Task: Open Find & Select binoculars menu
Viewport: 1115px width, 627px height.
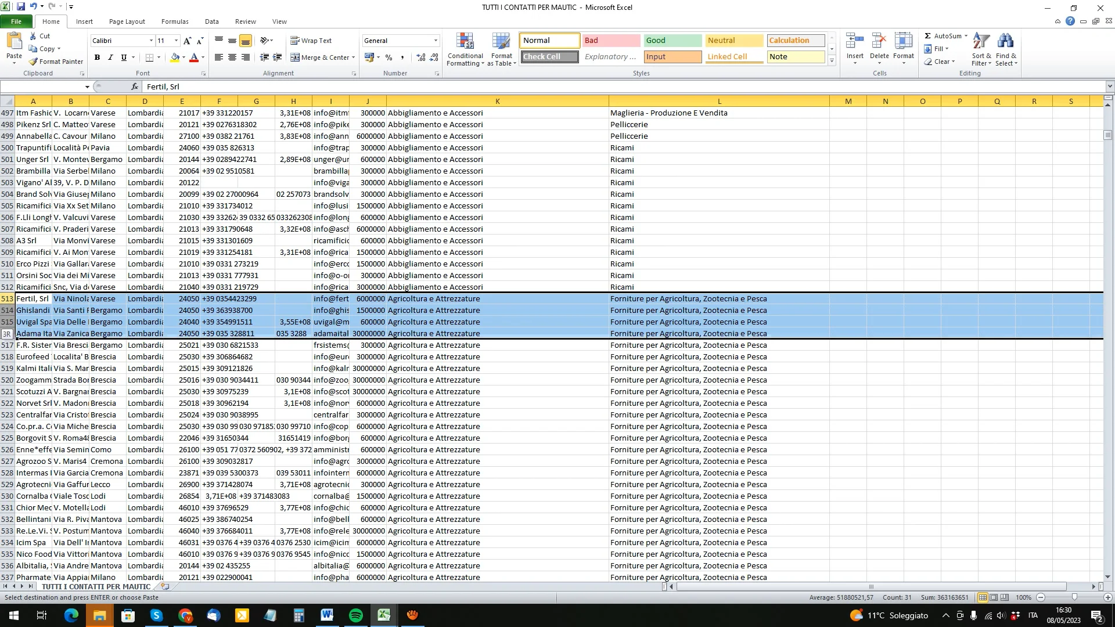Action: coord(1006,50)
